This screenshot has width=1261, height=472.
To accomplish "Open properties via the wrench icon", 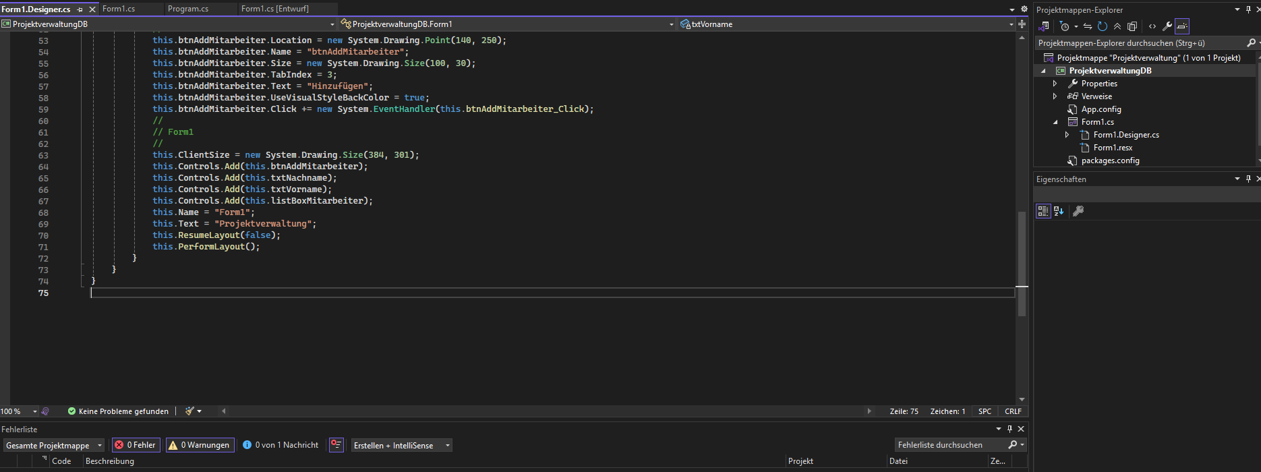I will tap(1167, 26).
